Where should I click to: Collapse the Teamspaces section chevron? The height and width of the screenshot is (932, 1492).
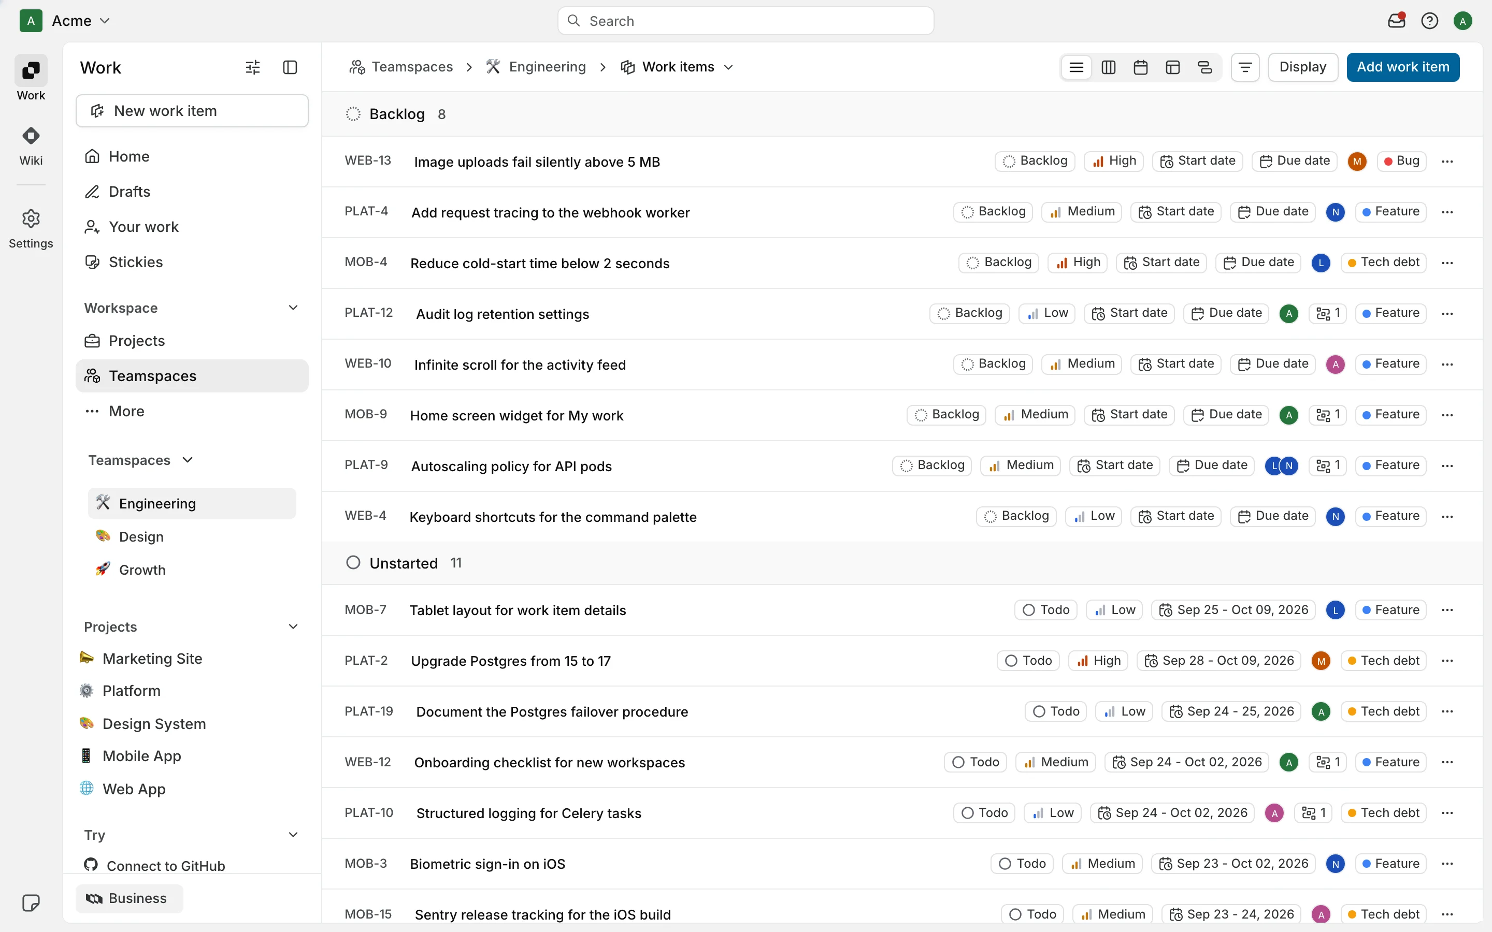(x=188, y=460)
